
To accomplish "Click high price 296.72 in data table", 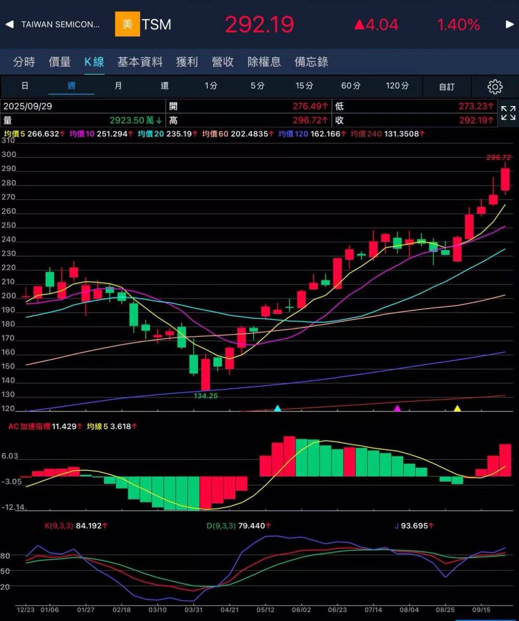I will pyautogui.click(x=311, y=120).
